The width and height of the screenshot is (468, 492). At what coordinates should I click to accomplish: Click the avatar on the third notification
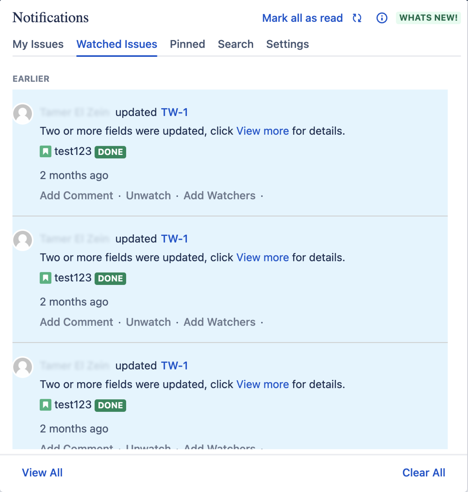pos(23,367)
